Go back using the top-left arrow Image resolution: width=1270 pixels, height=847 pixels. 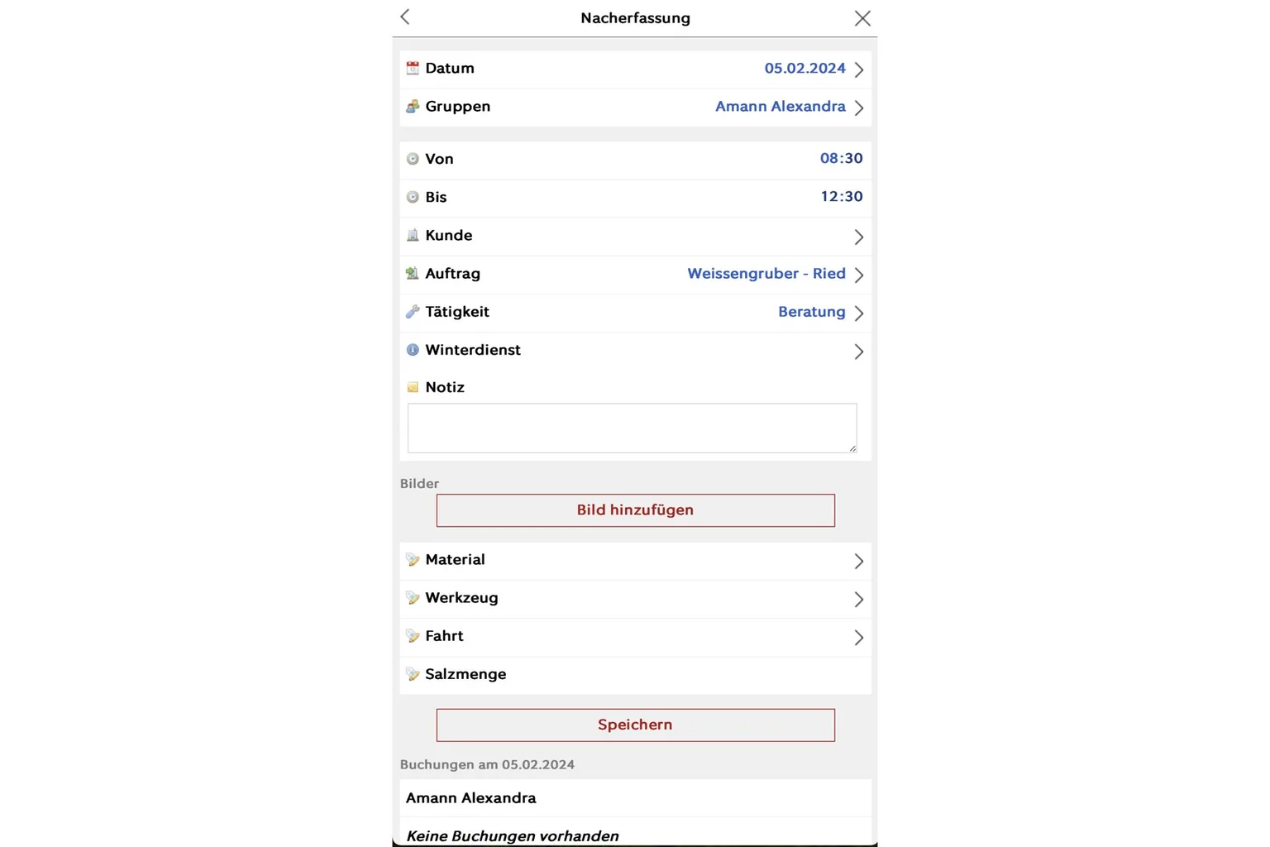click(x=405, y=17)
